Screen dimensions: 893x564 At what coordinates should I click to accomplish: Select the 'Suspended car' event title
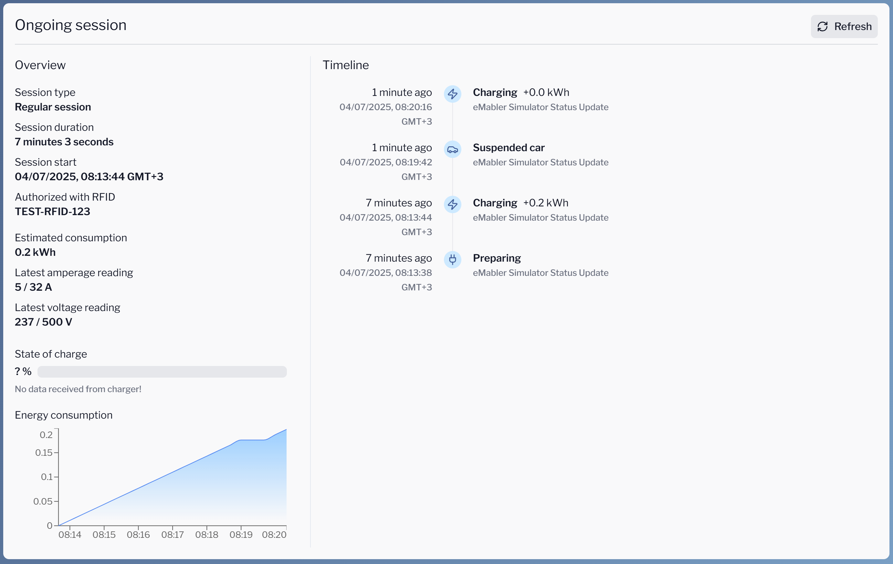click(x=509, y=148)
